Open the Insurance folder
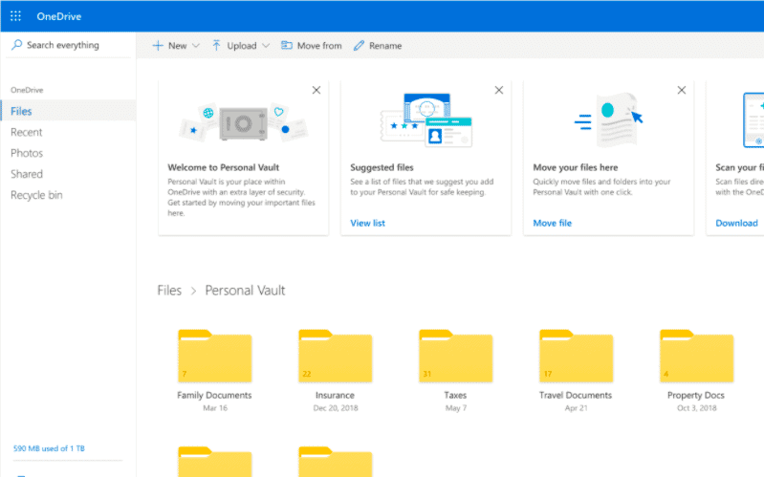The height and width of the screenshot is (477, 764). click(x=336, y=357)
